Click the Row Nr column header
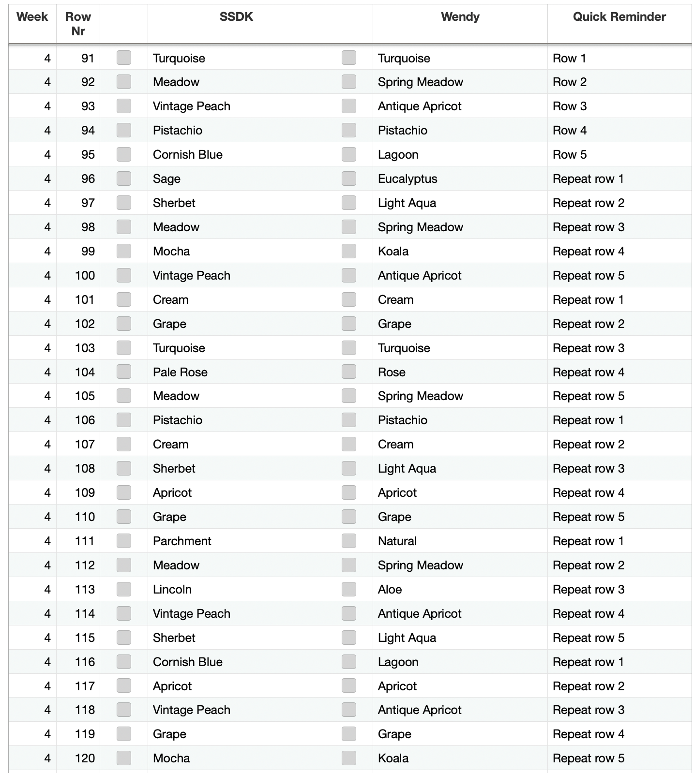 (78, 24)
